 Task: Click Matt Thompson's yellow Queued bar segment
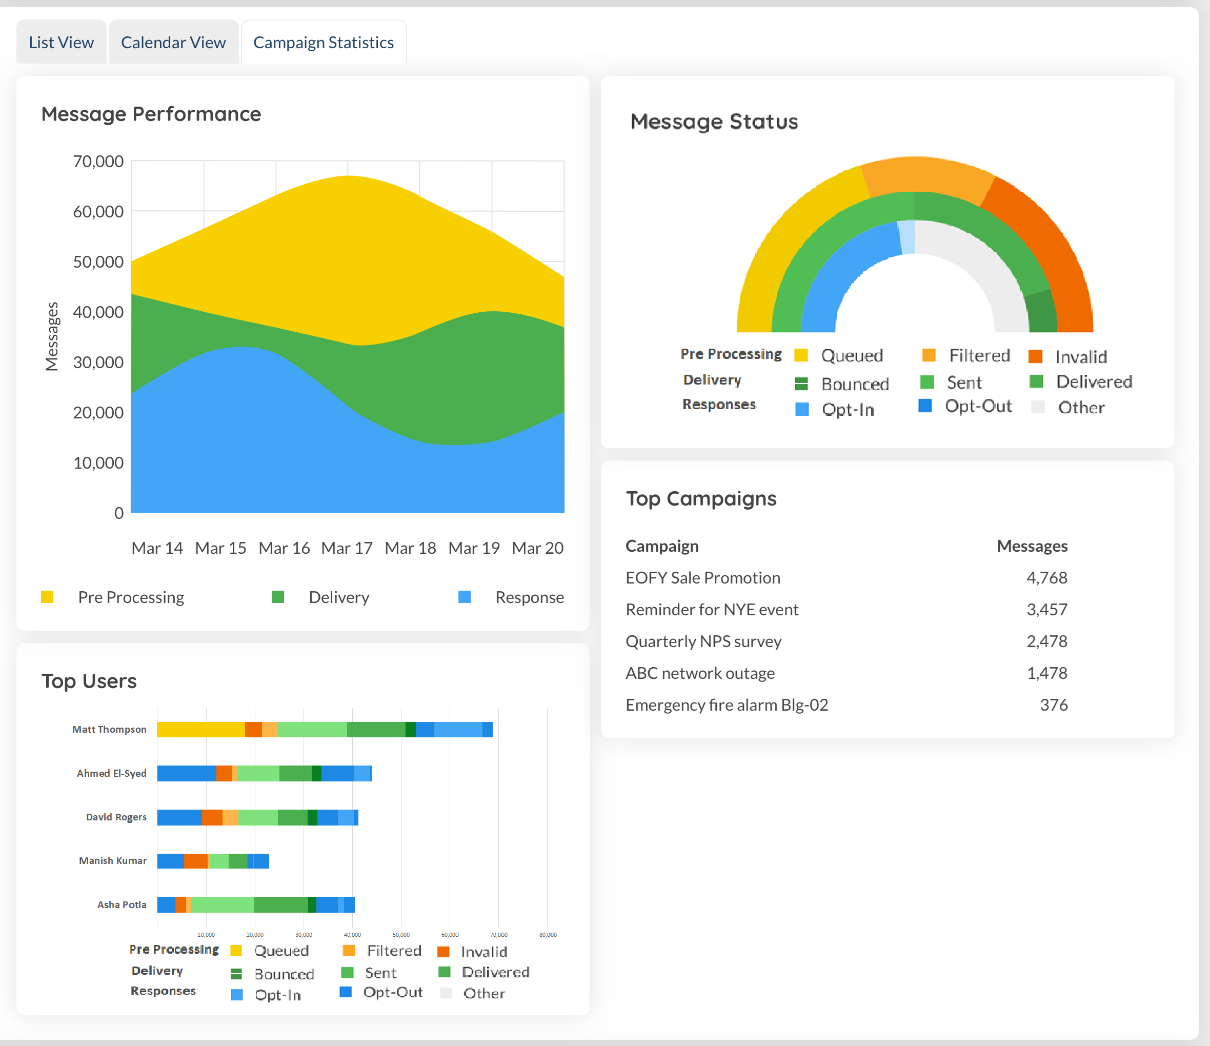[x=200, y=730]
